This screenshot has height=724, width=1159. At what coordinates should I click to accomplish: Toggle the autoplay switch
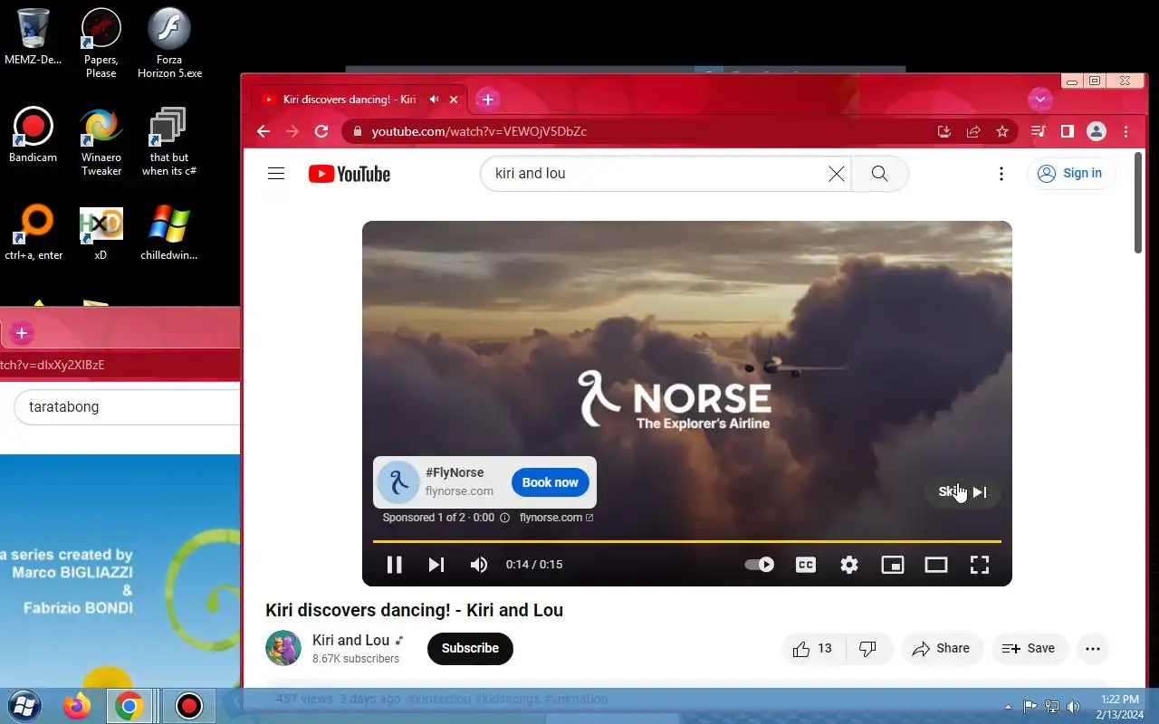click(759, 565)
